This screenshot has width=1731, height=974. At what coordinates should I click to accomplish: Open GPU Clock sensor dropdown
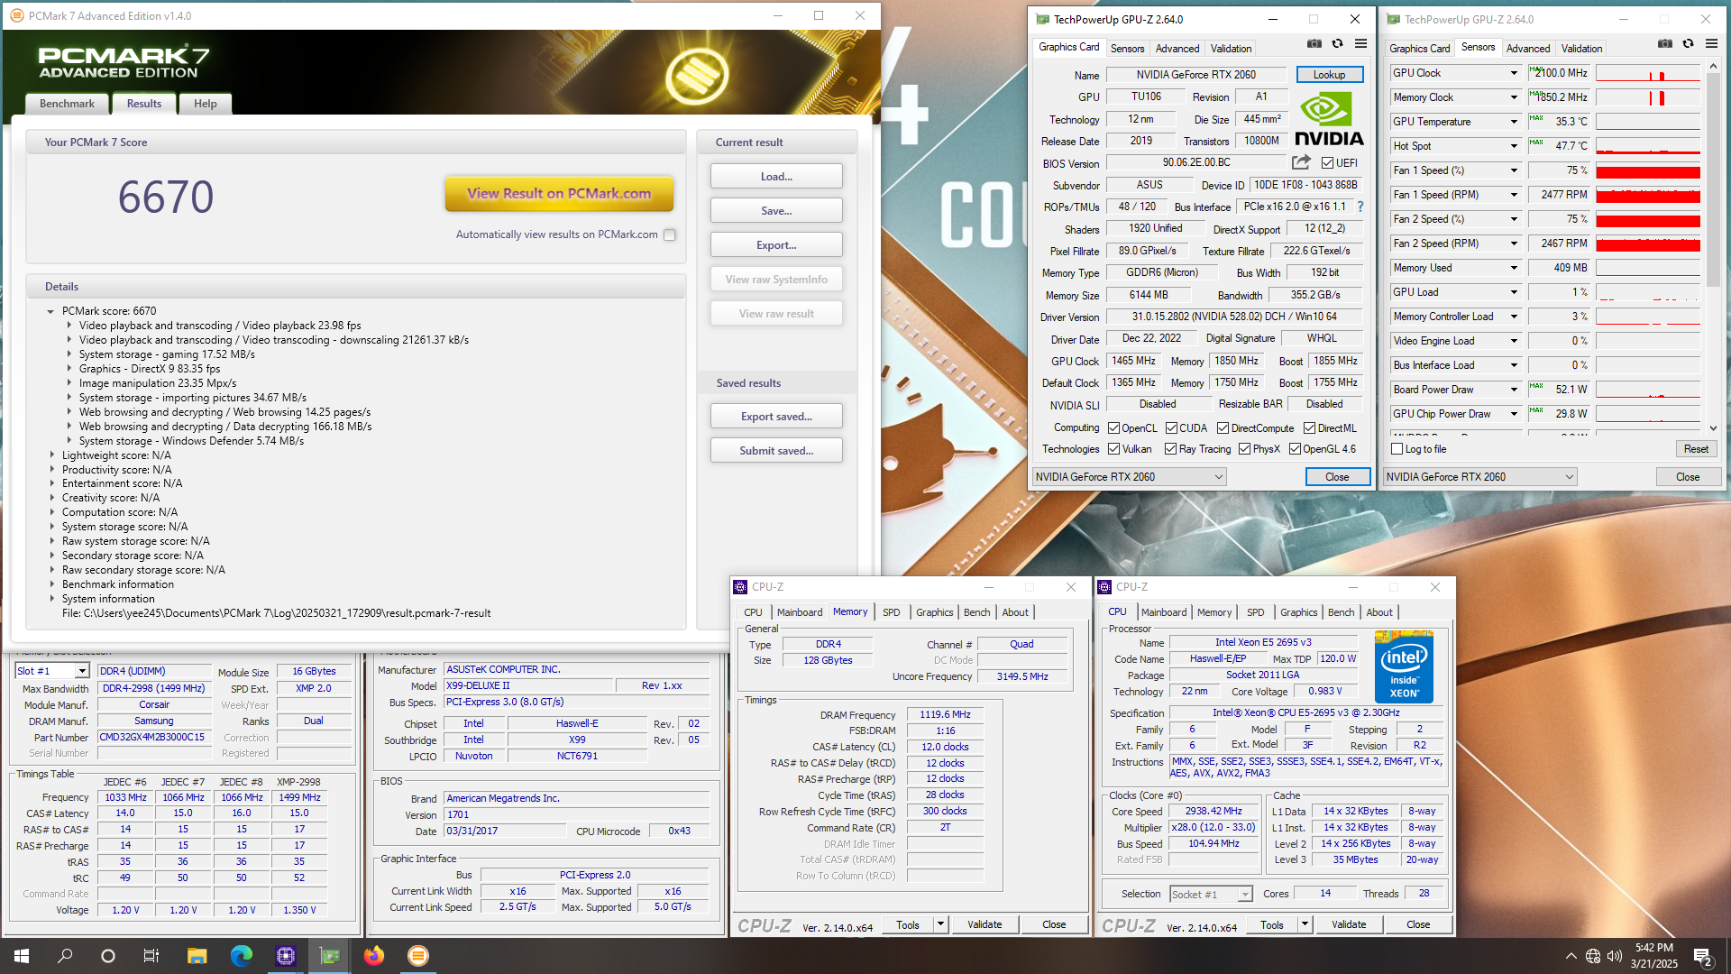1514,73
